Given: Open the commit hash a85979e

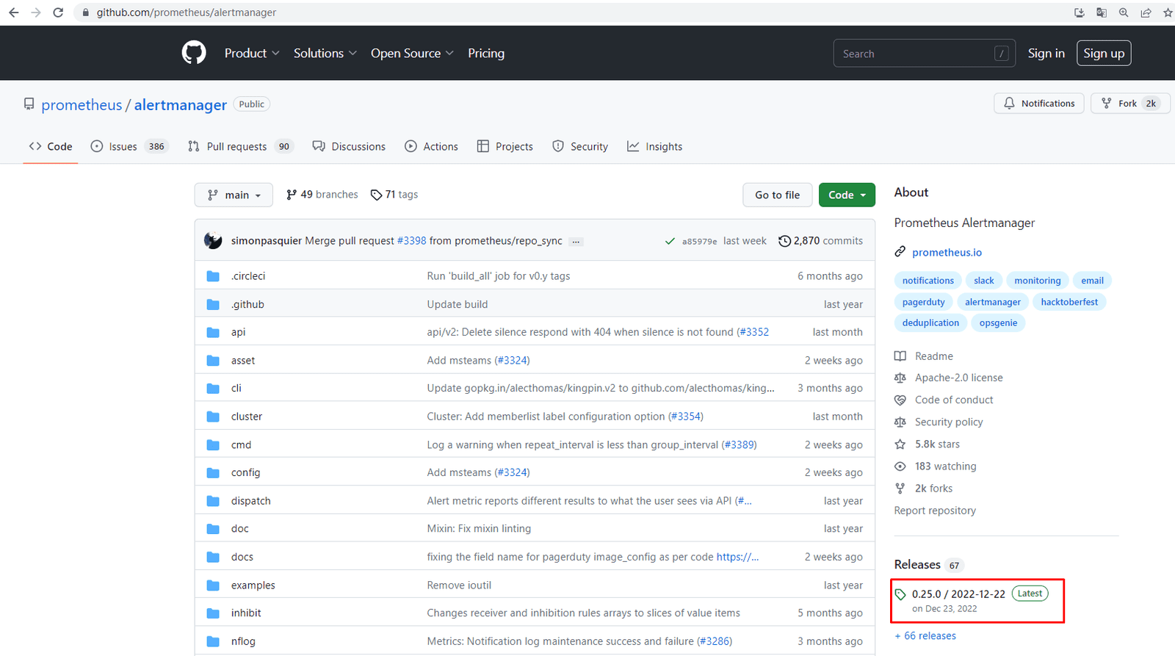Looking at the screenshot, I should click(699, 241).
